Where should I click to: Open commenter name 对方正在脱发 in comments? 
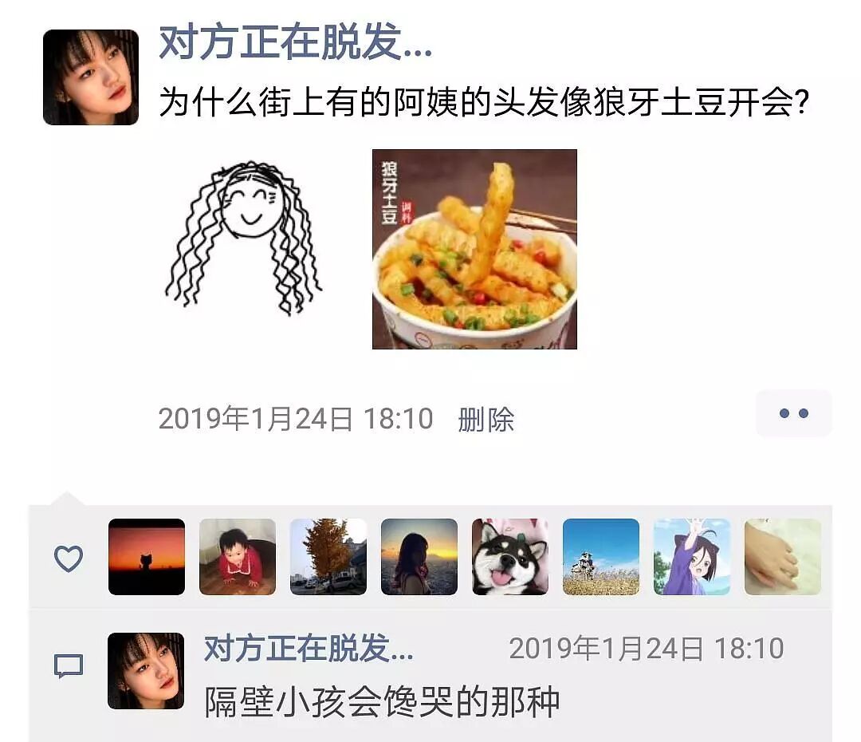pos(309,649)
